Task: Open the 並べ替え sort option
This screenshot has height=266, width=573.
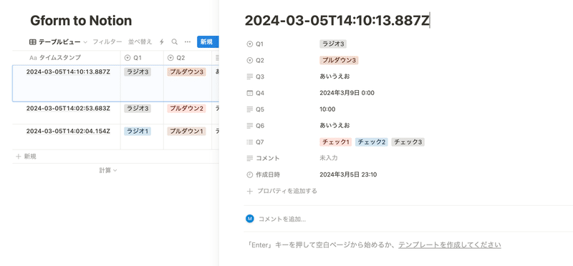Action: (x=140, y=42)
